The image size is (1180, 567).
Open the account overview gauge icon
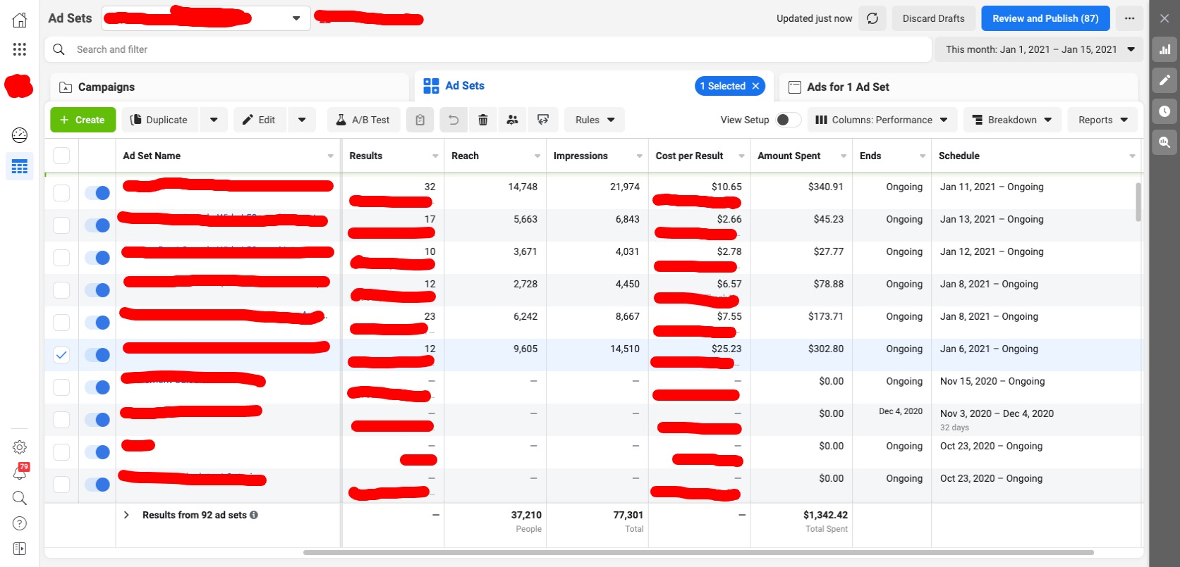[20, 135]
